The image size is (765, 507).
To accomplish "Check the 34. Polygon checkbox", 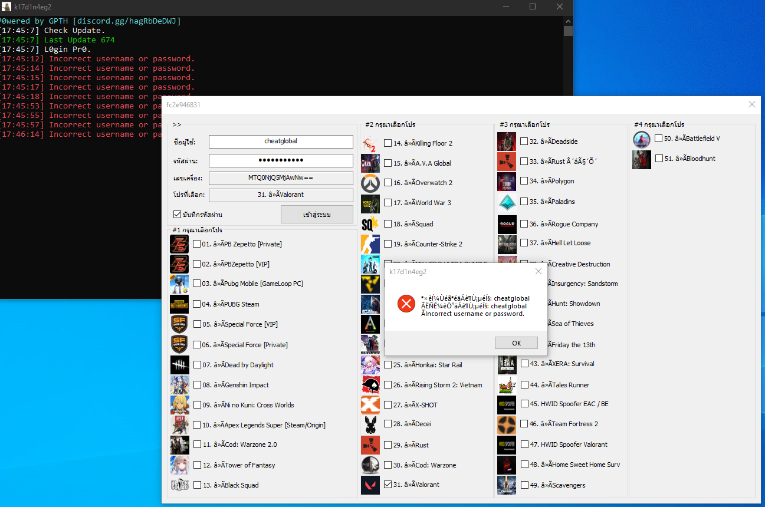I will point(524,181).
